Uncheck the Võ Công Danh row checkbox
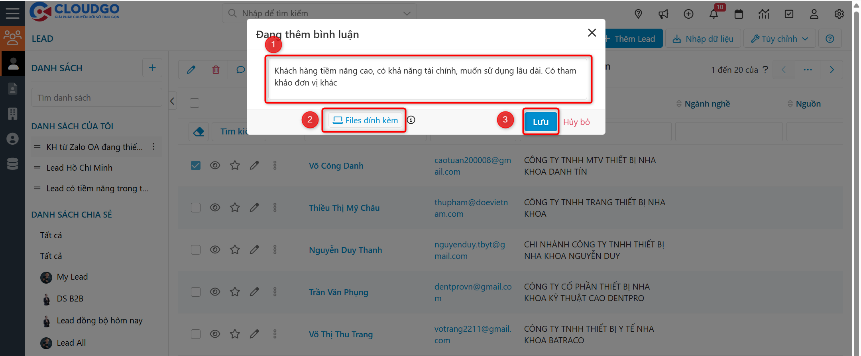This screenshot has width=861, height=356. (196, 165)
